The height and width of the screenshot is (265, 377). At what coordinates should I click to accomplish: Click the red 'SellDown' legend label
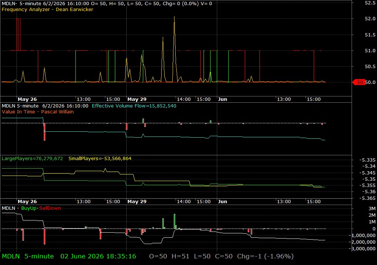(x=50, y=208)
